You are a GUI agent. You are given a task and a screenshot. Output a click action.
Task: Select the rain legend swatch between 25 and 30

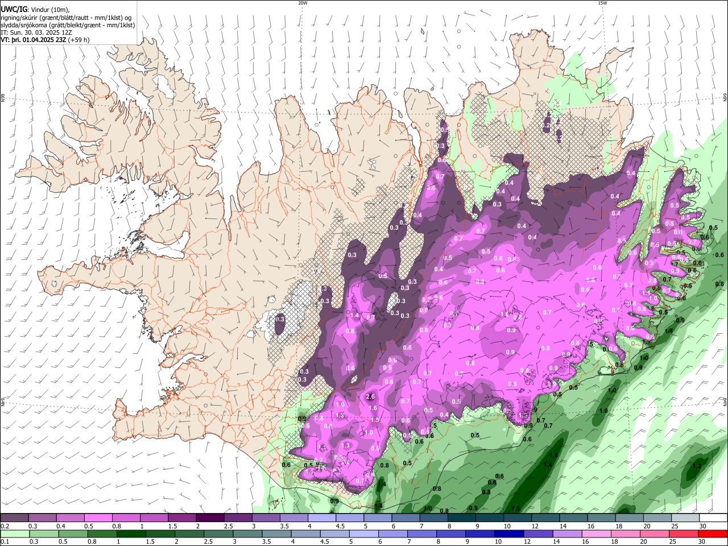point(682,533)
